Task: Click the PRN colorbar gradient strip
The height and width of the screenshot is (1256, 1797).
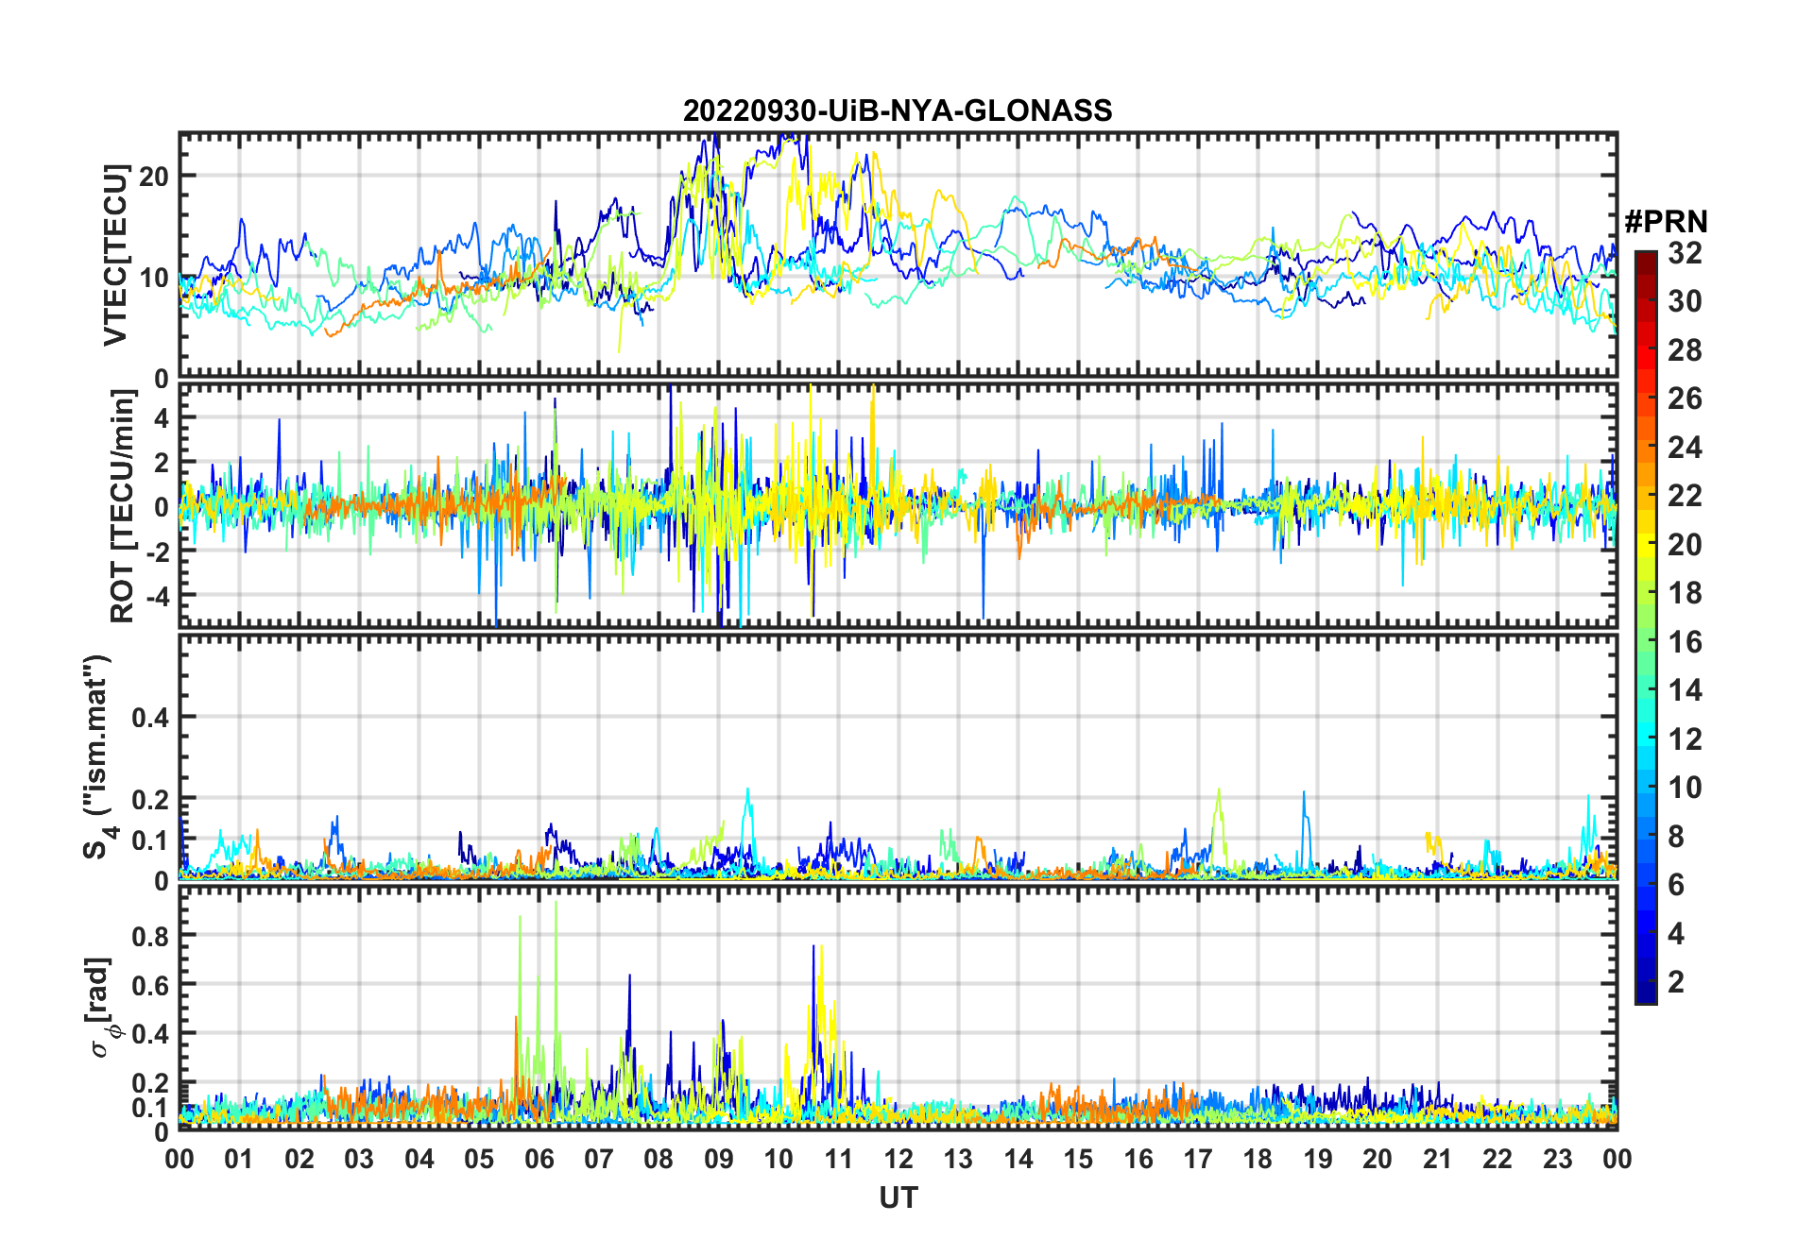Action: (x=1646, y=627)
